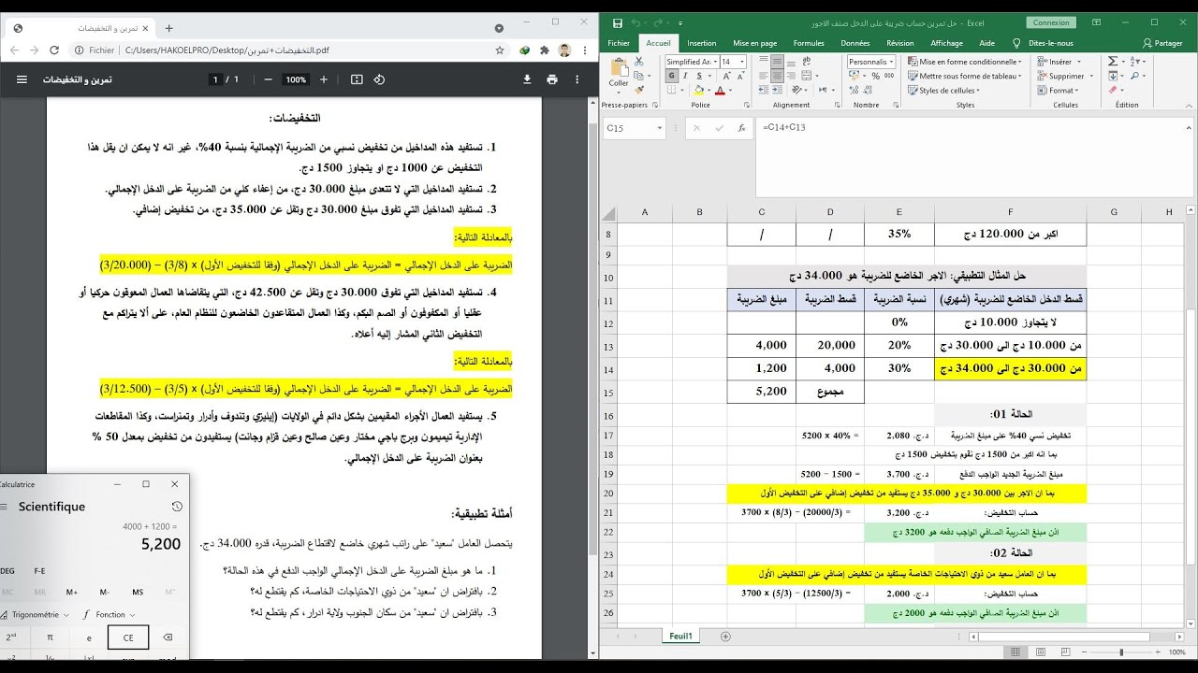Open calculator history icon
Image resolution: width=1198 pixels, height=673 pixels.
[177, 507]
